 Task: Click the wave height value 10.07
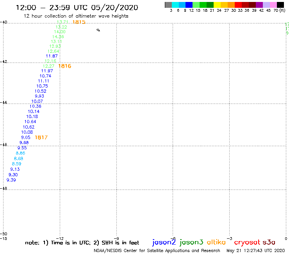coord(37,101)
